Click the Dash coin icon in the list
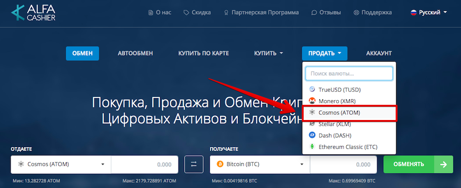Image resolution: width=461 pixels, height=188 pixels. tap(312, 136)
